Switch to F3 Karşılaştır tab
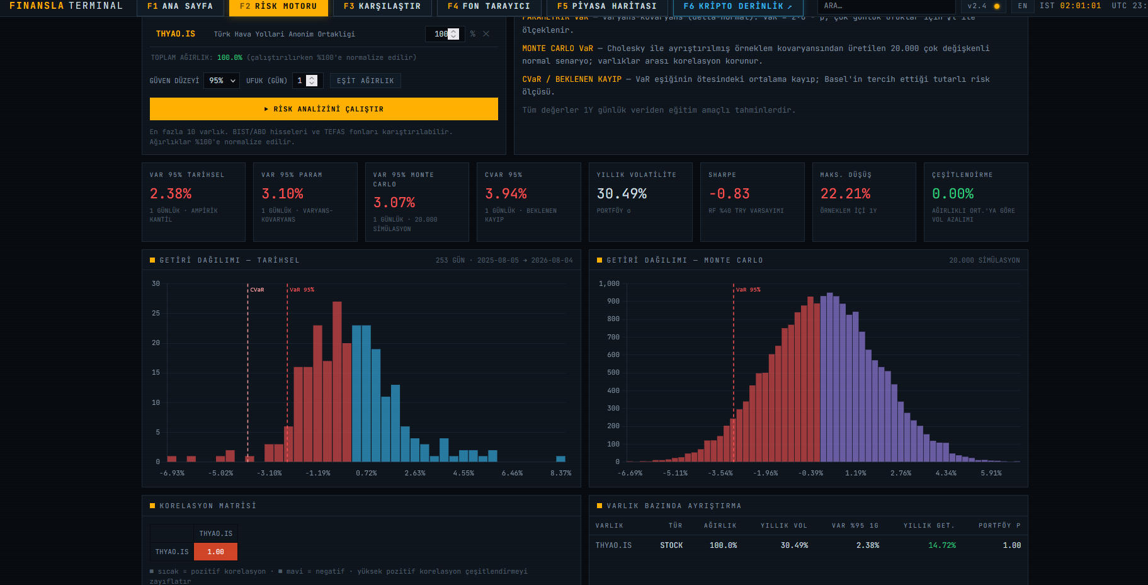This screenshot has width=1148, height=585. (x=382, y=6)
